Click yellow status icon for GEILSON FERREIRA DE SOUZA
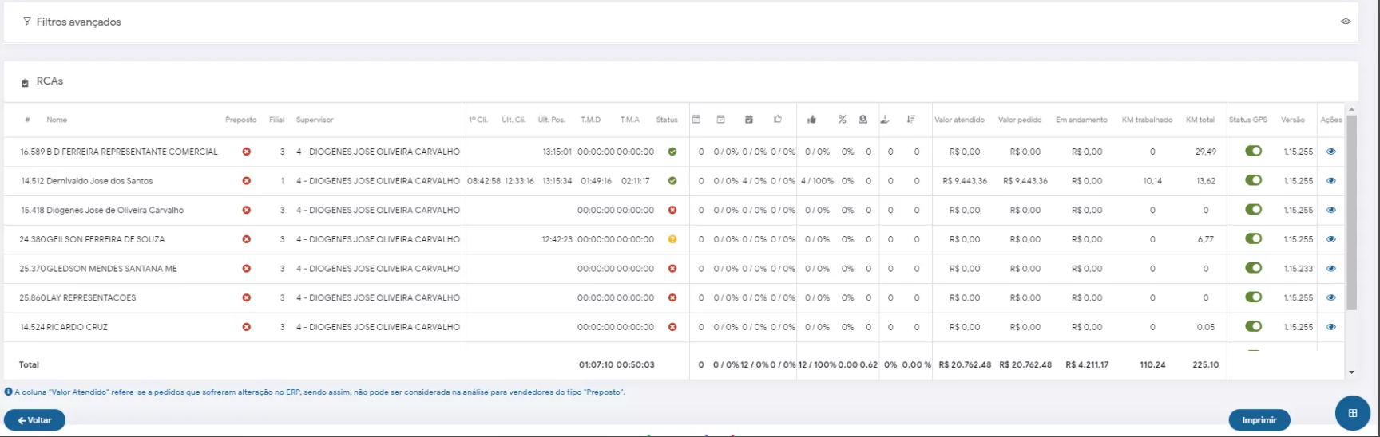This screenshot has height=437, width=1380. tap(672, 239)
